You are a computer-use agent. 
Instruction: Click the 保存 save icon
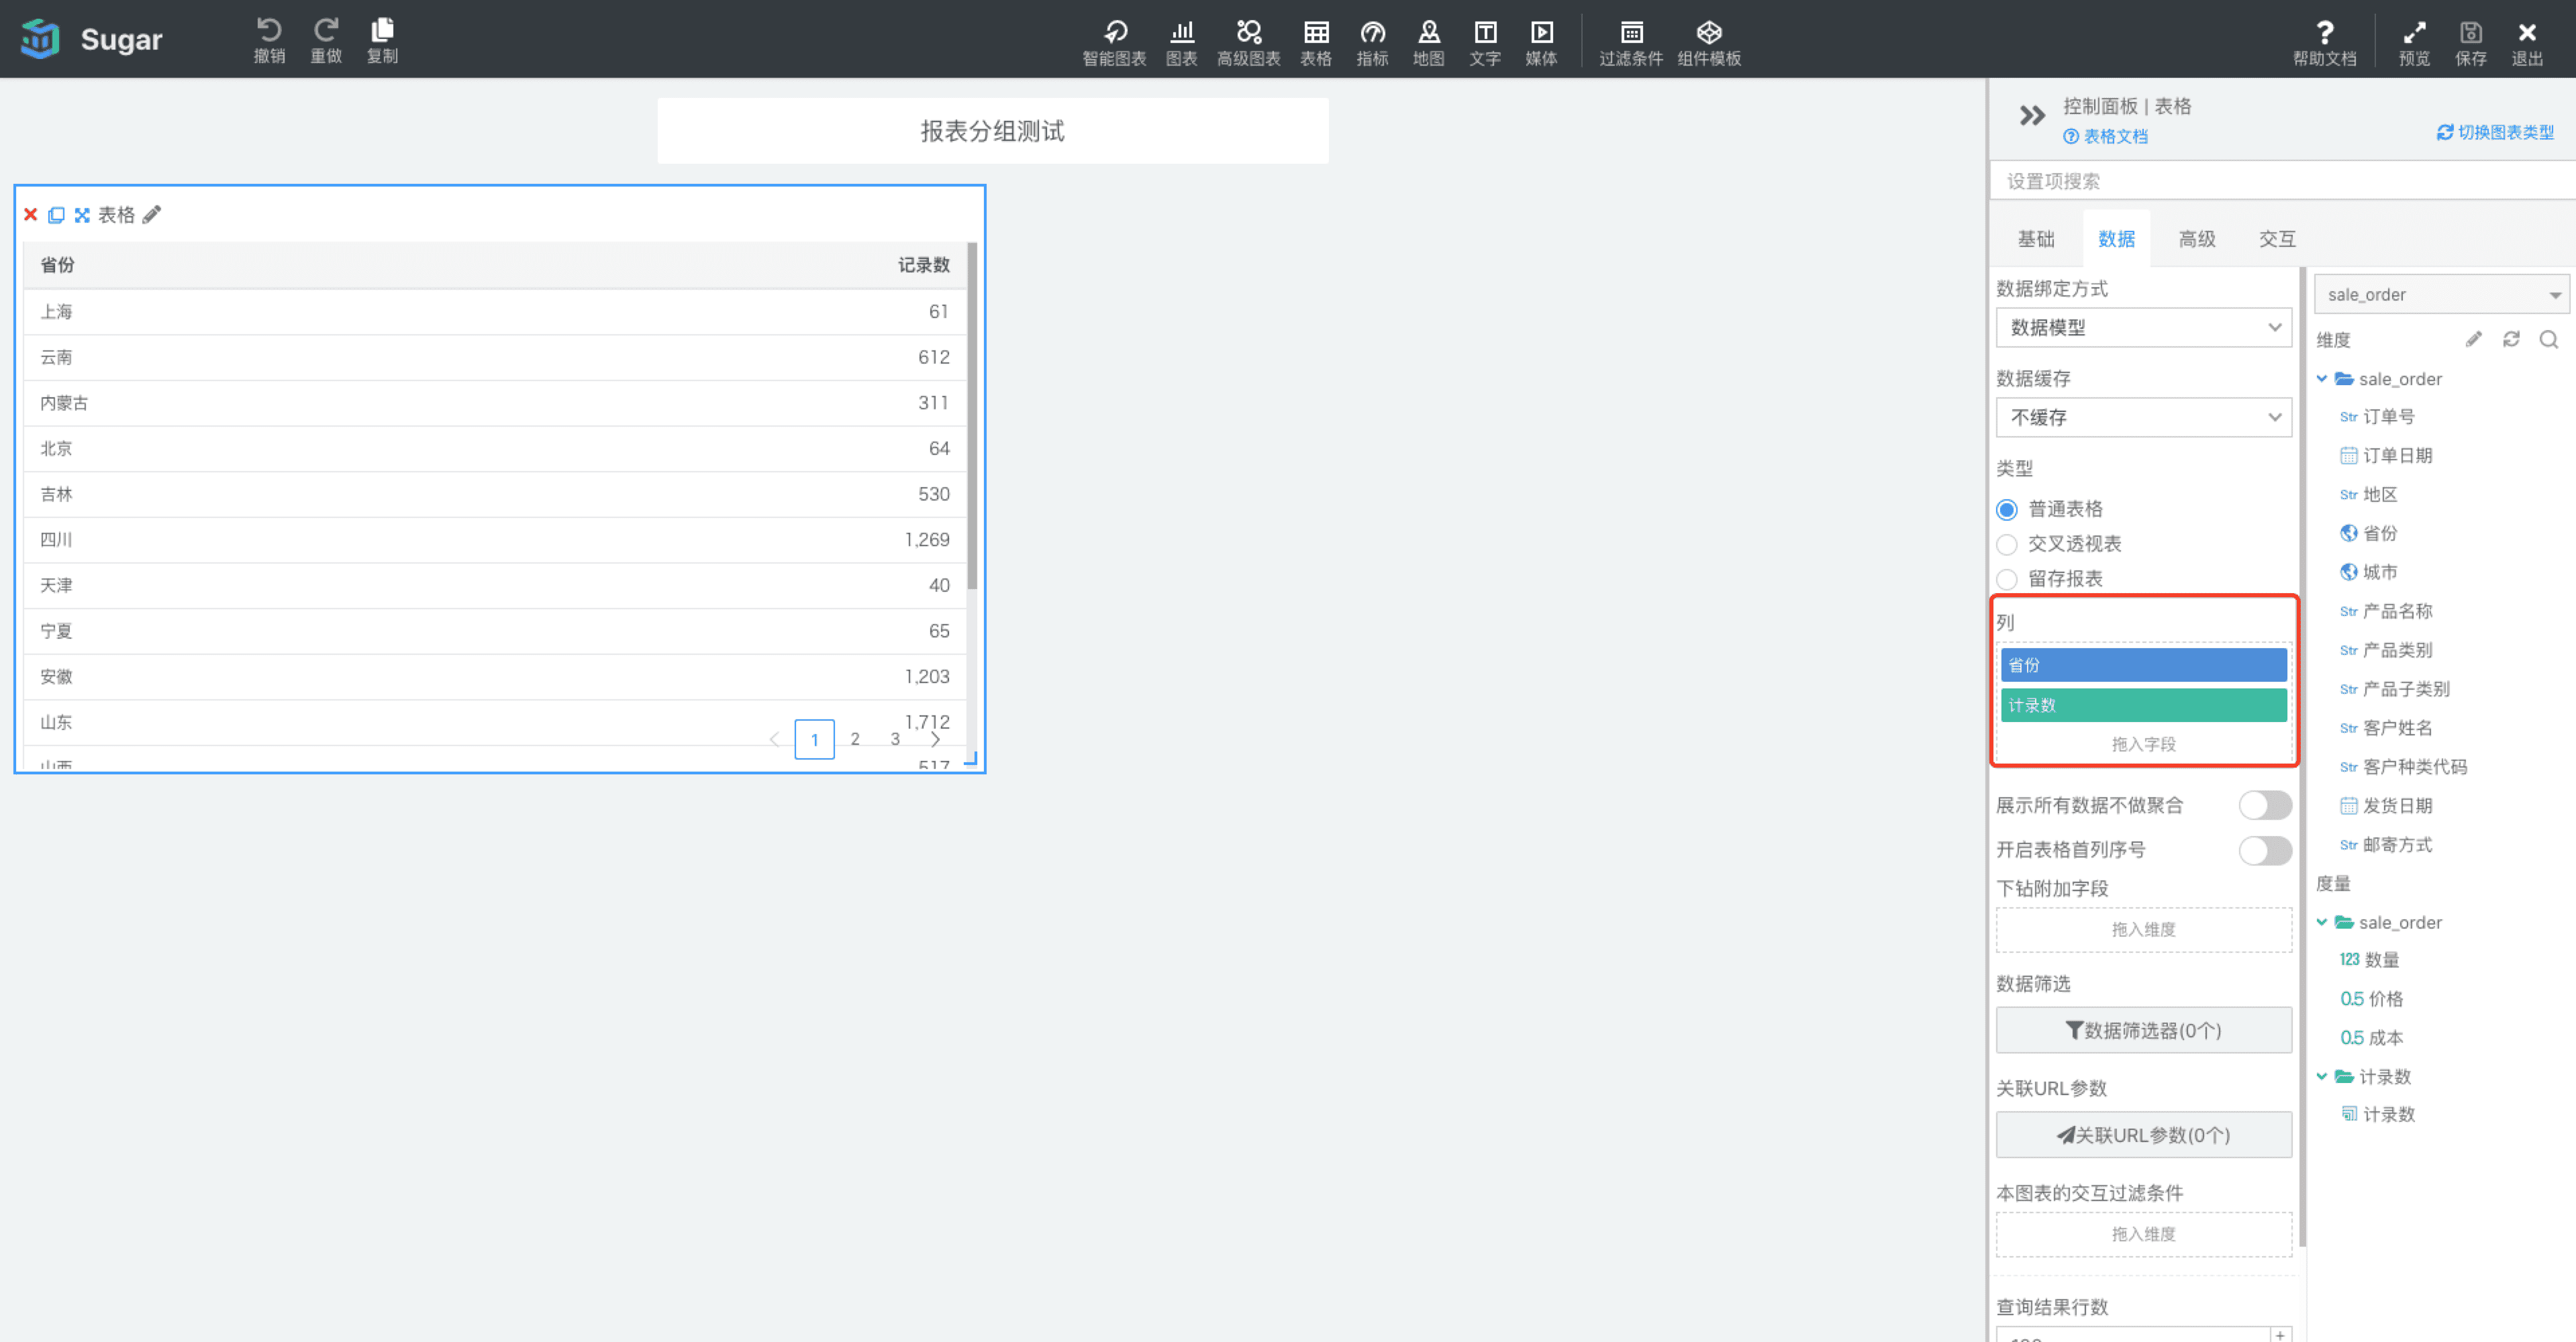pos(2470,43)
